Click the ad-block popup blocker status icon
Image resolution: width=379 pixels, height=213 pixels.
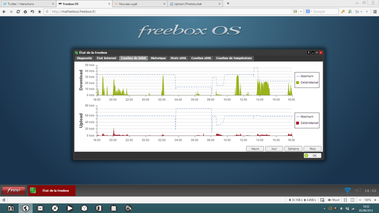pyautogui.click(x=322, y=200)
